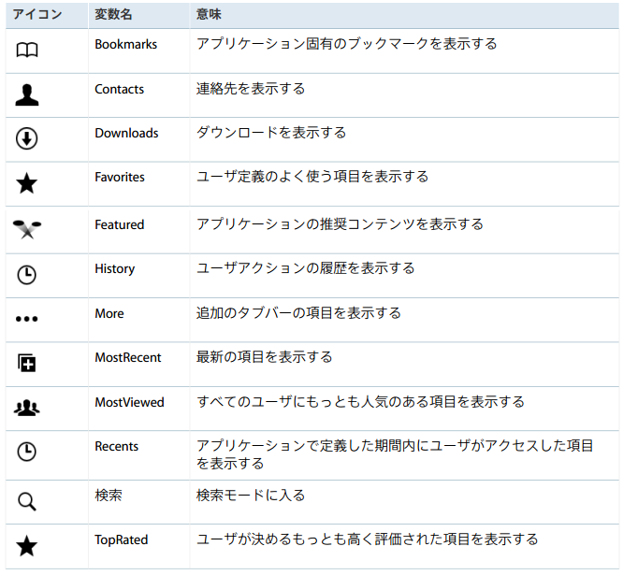Select the History clock icon

26,275
